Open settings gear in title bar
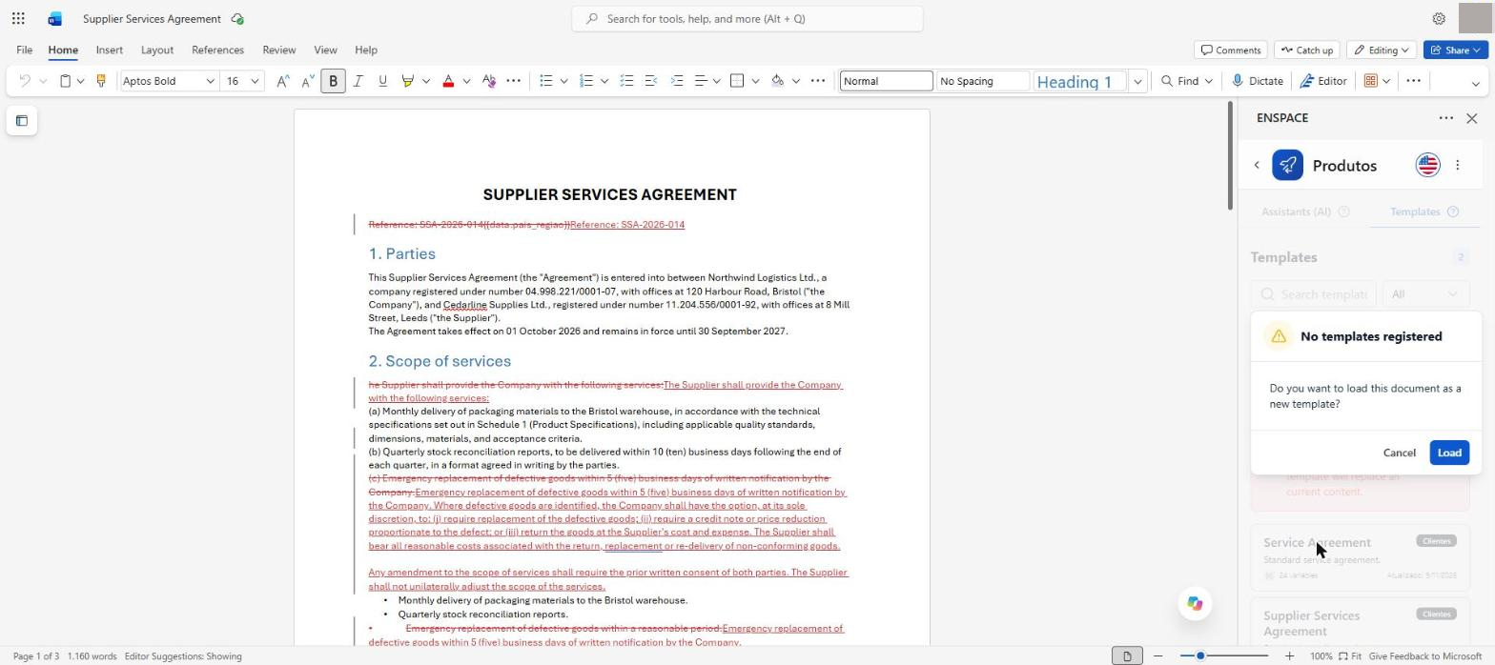1495x665 pixels. tap(1439, 18)
